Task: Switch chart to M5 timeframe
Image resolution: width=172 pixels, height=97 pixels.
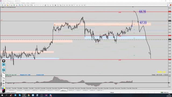Action: (x=67, y=5)
